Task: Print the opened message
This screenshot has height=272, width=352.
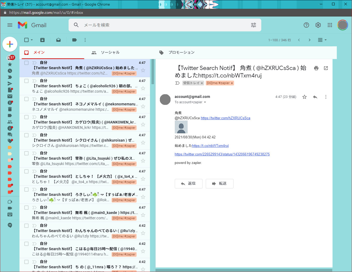Action: point(316,68)
